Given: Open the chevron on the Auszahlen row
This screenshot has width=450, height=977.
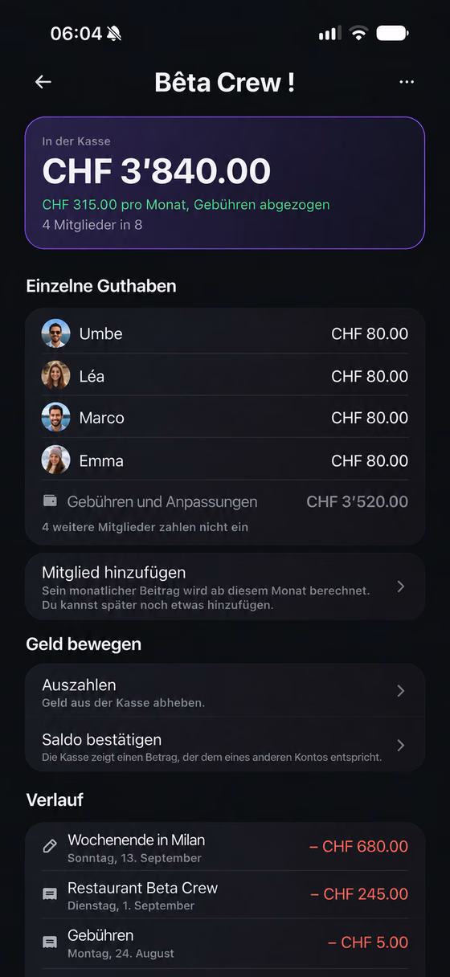Looking at the screenshot, I should 401,691.
